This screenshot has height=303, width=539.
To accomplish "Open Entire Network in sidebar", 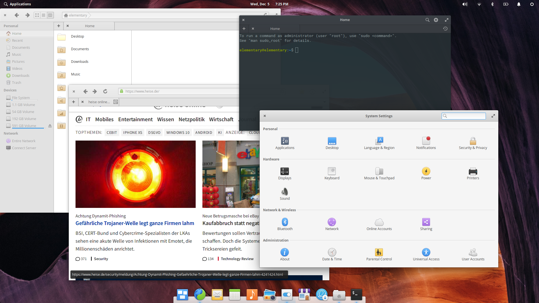I will (27, 141).
